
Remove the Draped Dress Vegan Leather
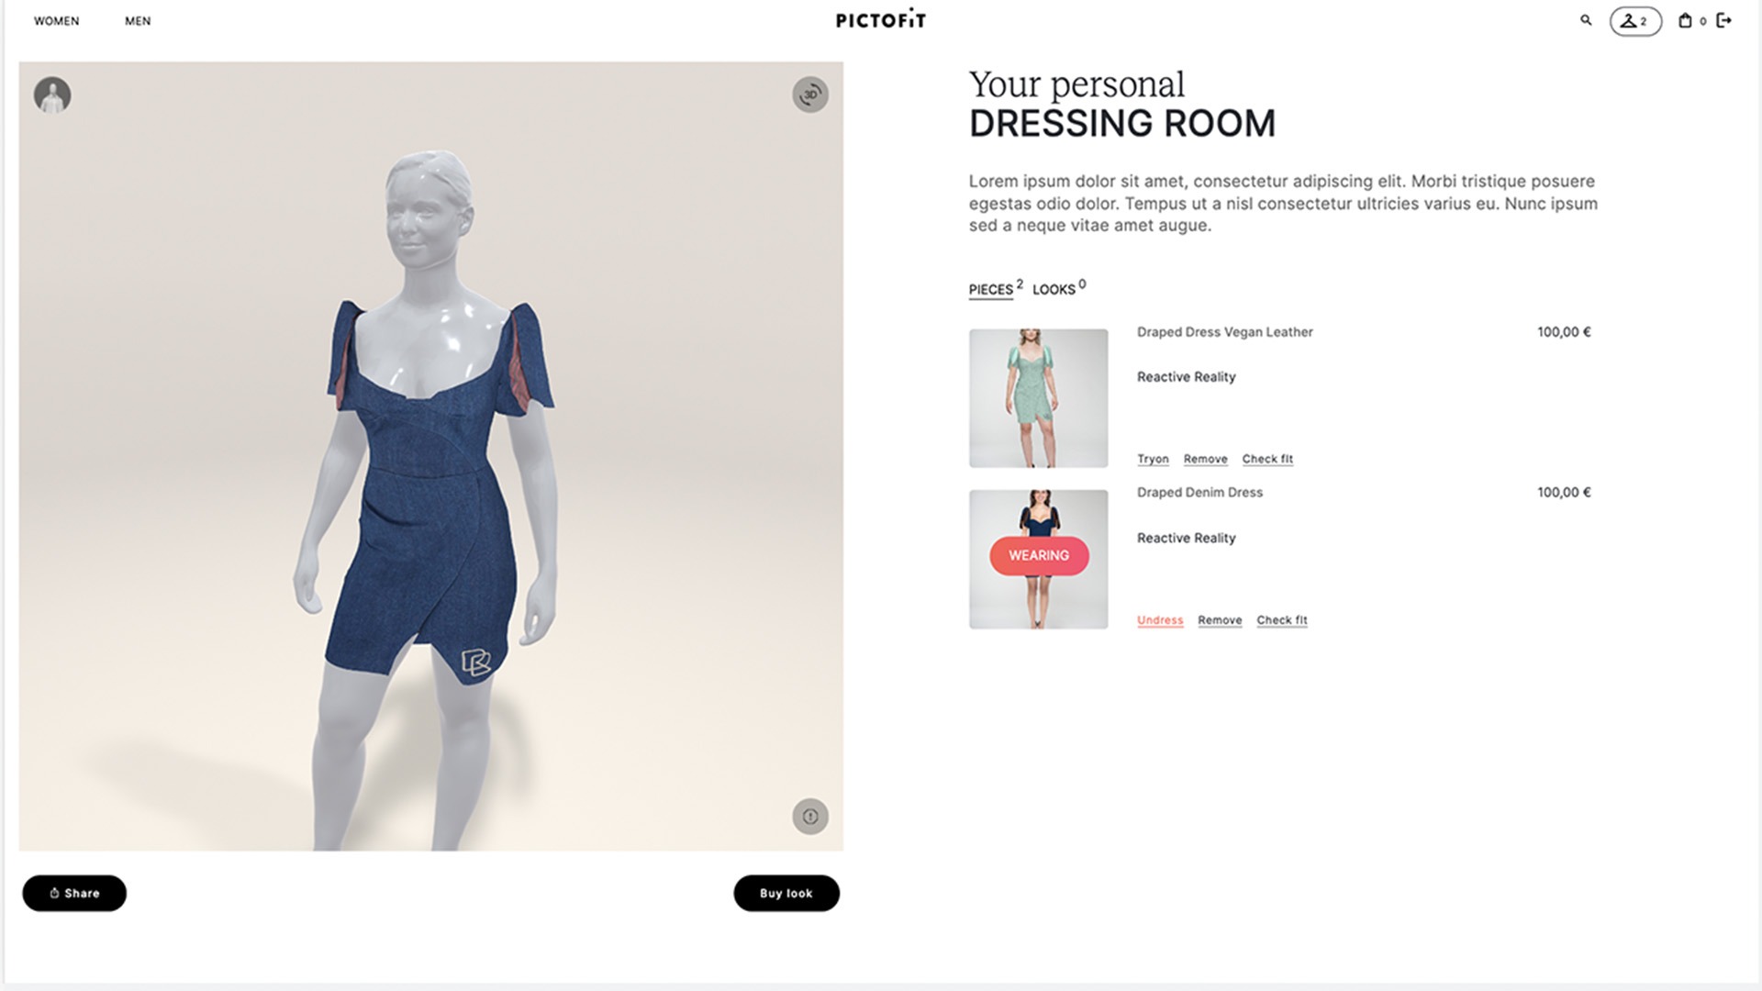point(1205,459)
